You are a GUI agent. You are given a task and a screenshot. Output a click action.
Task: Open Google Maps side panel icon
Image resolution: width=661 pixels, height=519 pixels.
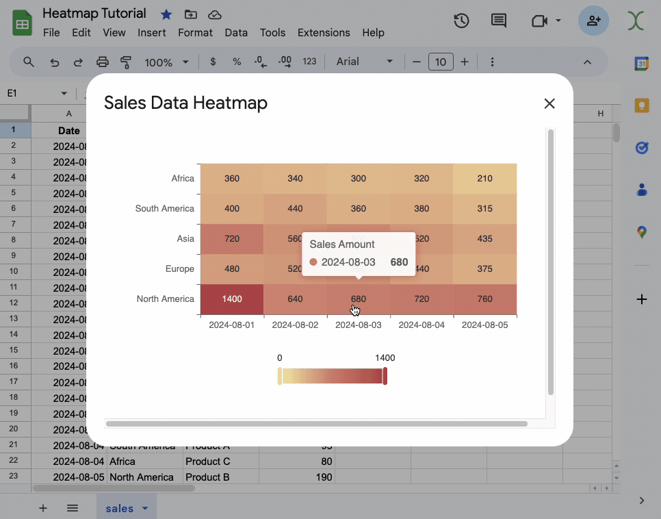click(641, 232)
